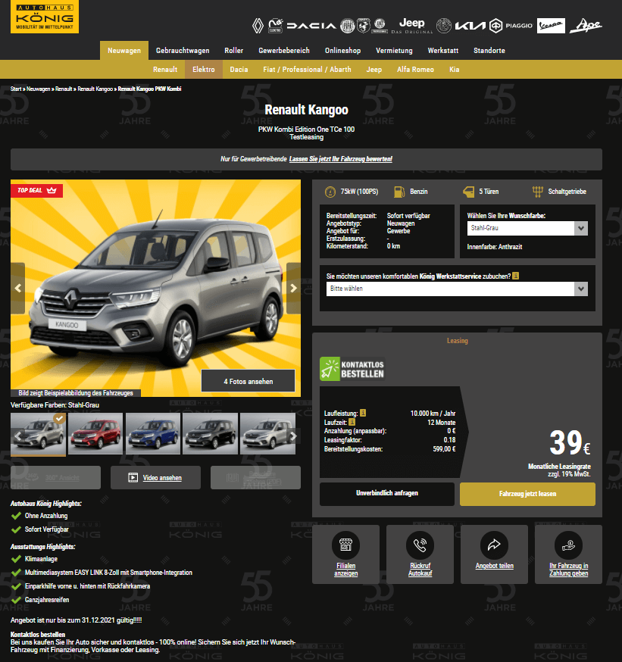
Task: Select Fiat / Professional / Abarth submenu item
Action: [307, 69]
